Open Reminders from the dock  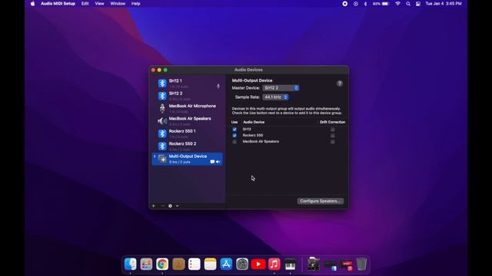[194, 264]
